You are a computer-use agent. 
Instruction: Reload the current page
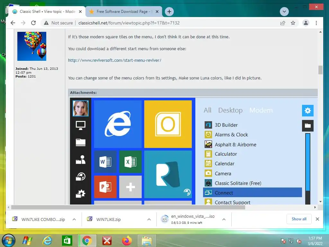(x=33, y=23)
